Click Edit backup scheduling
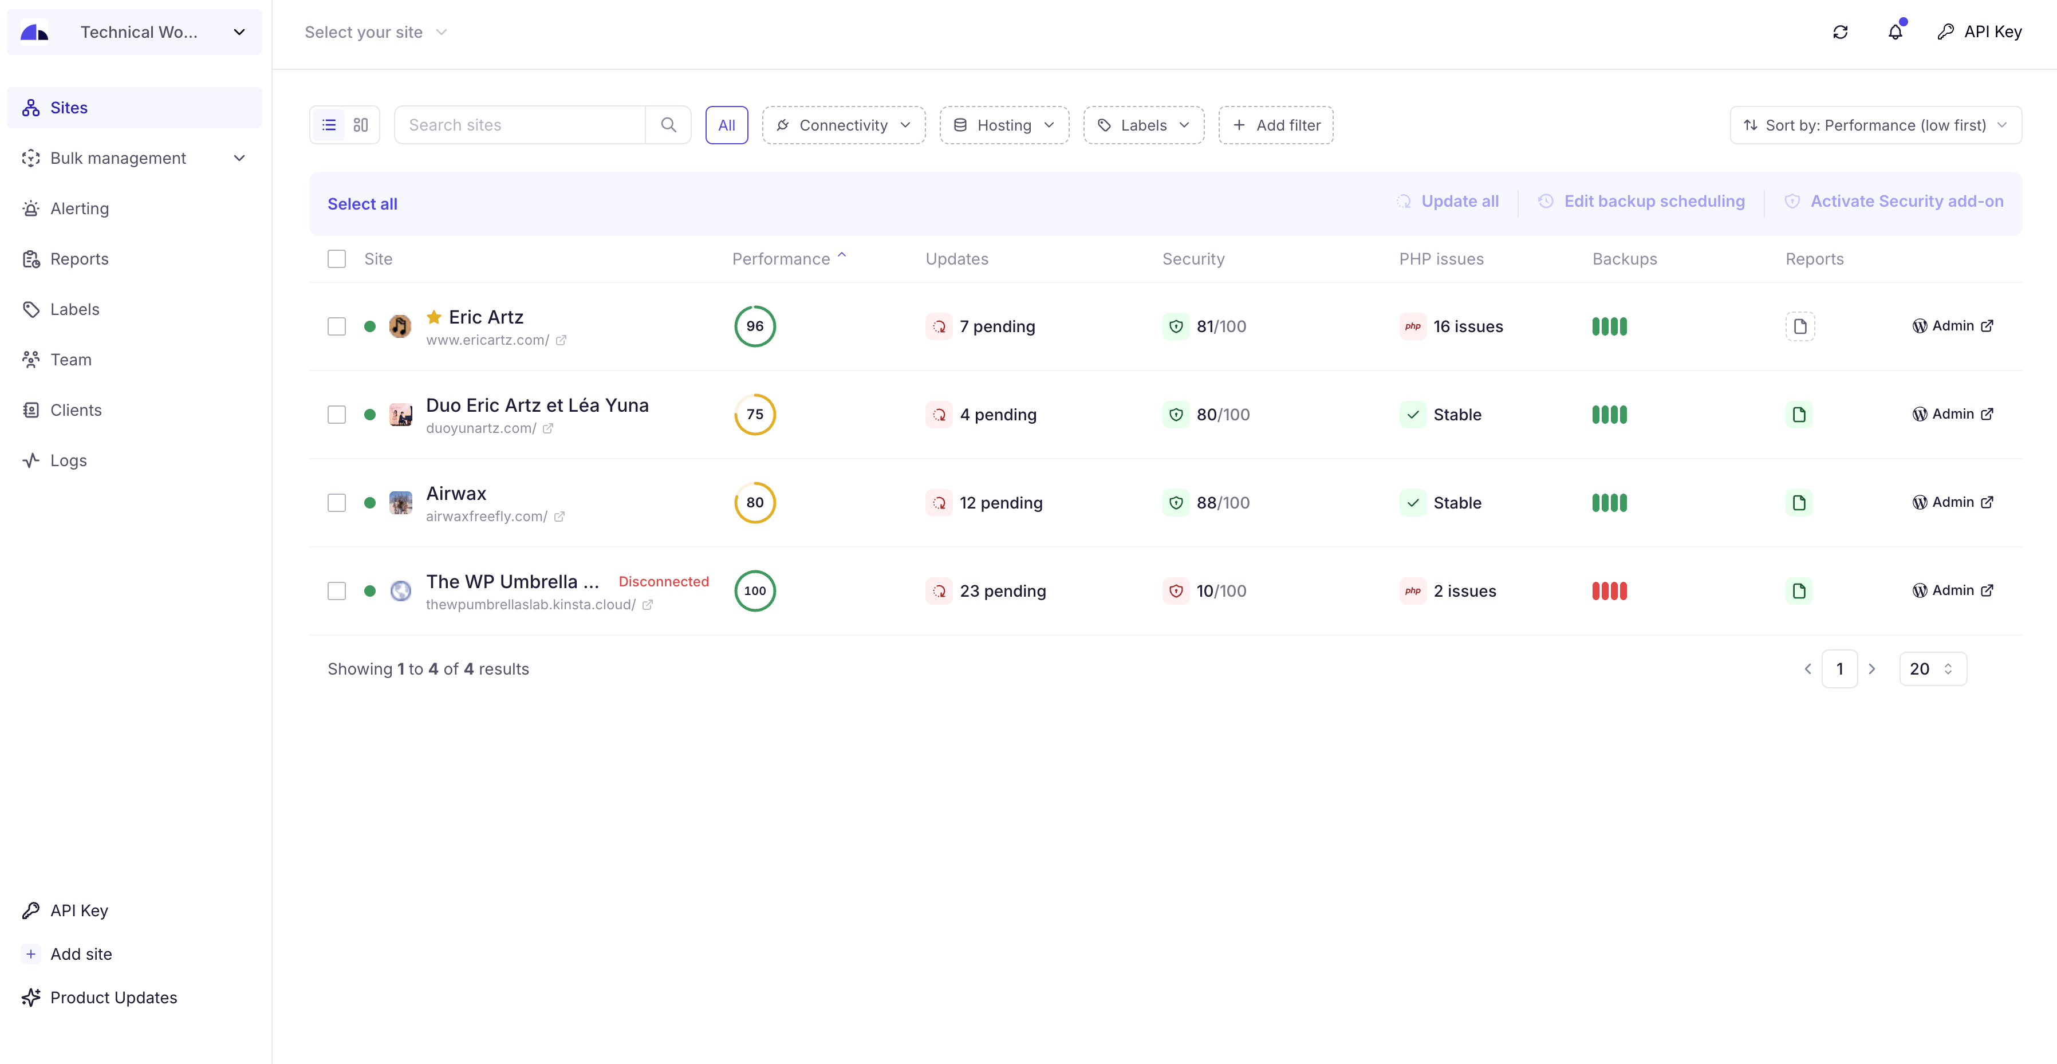 click(1641, 202)
